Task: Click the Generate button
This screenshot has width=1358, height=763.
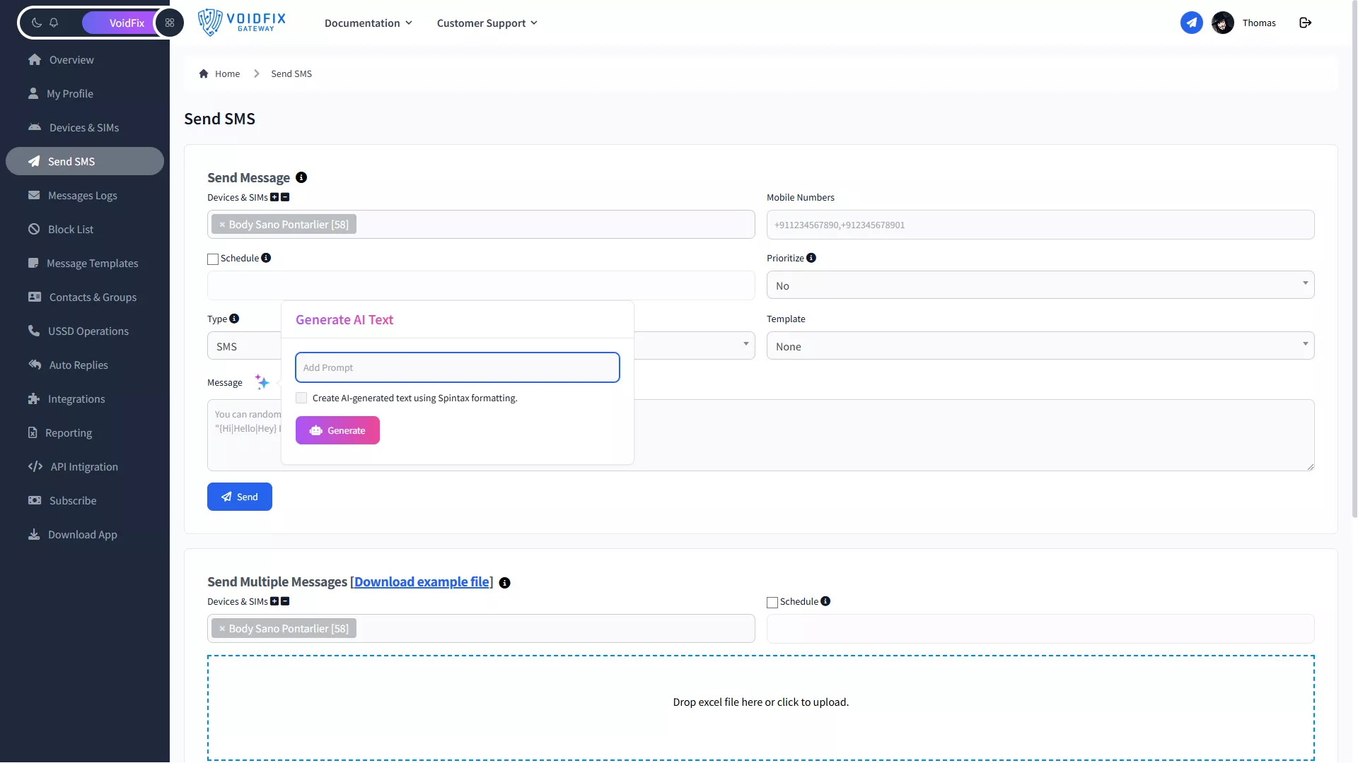Action: tap(337, 430)
